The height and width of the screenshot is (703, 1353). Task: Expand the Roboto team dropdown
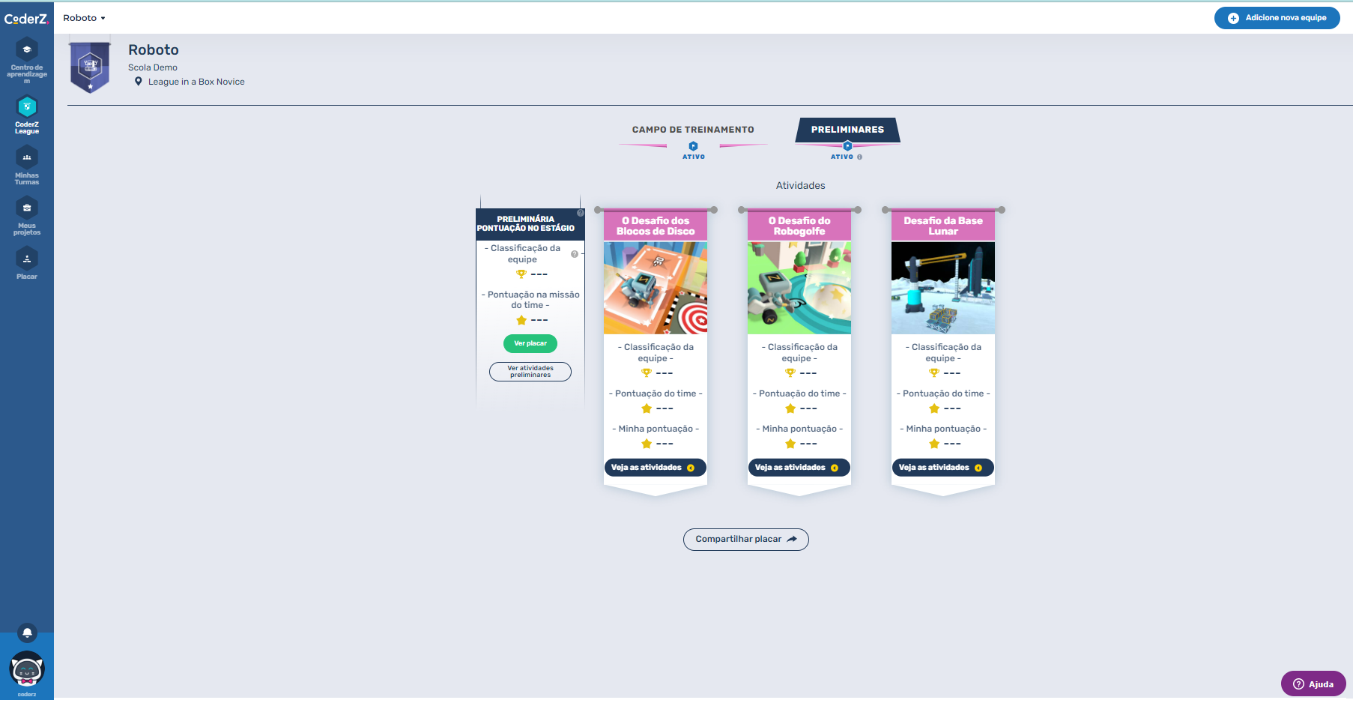tap(84, 18)
